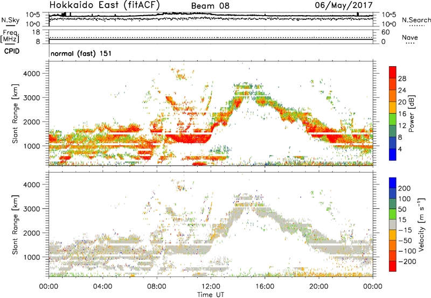Viewport: 431px width, 298px height.
Task: Click the "Velocity [m s-1]" colorbar label
Action: tap(421, 224)
